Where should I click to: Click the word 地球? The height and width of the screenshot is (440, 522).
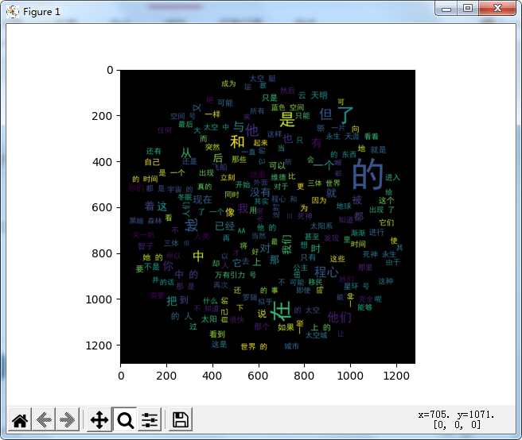pyautogui.click(x=344, y=206)
